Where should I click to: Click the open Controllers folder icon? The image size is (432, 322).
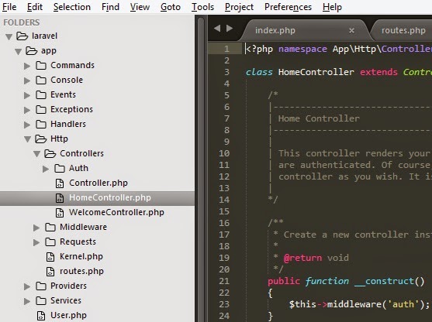50,153
